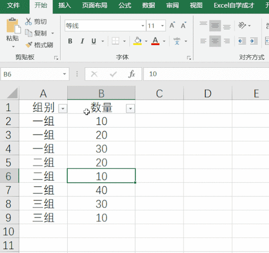This screenshot has width=269, height=253.
Task: Select cell A2 containing 一组
Action: [x=43, y=121]
